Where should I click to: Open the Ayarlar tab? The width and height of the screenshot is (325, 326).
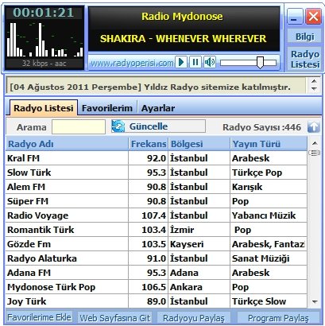158,108
